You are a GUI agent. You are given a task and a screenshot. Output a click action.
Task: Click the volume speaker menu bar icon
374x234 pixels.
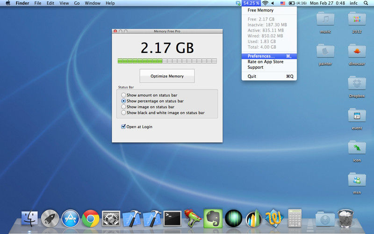tap(273, 3)
